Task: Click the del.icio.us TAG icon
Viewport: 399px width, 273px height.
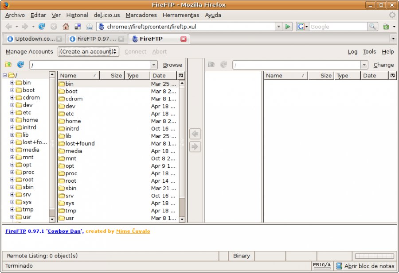Action: coord(89,27)
